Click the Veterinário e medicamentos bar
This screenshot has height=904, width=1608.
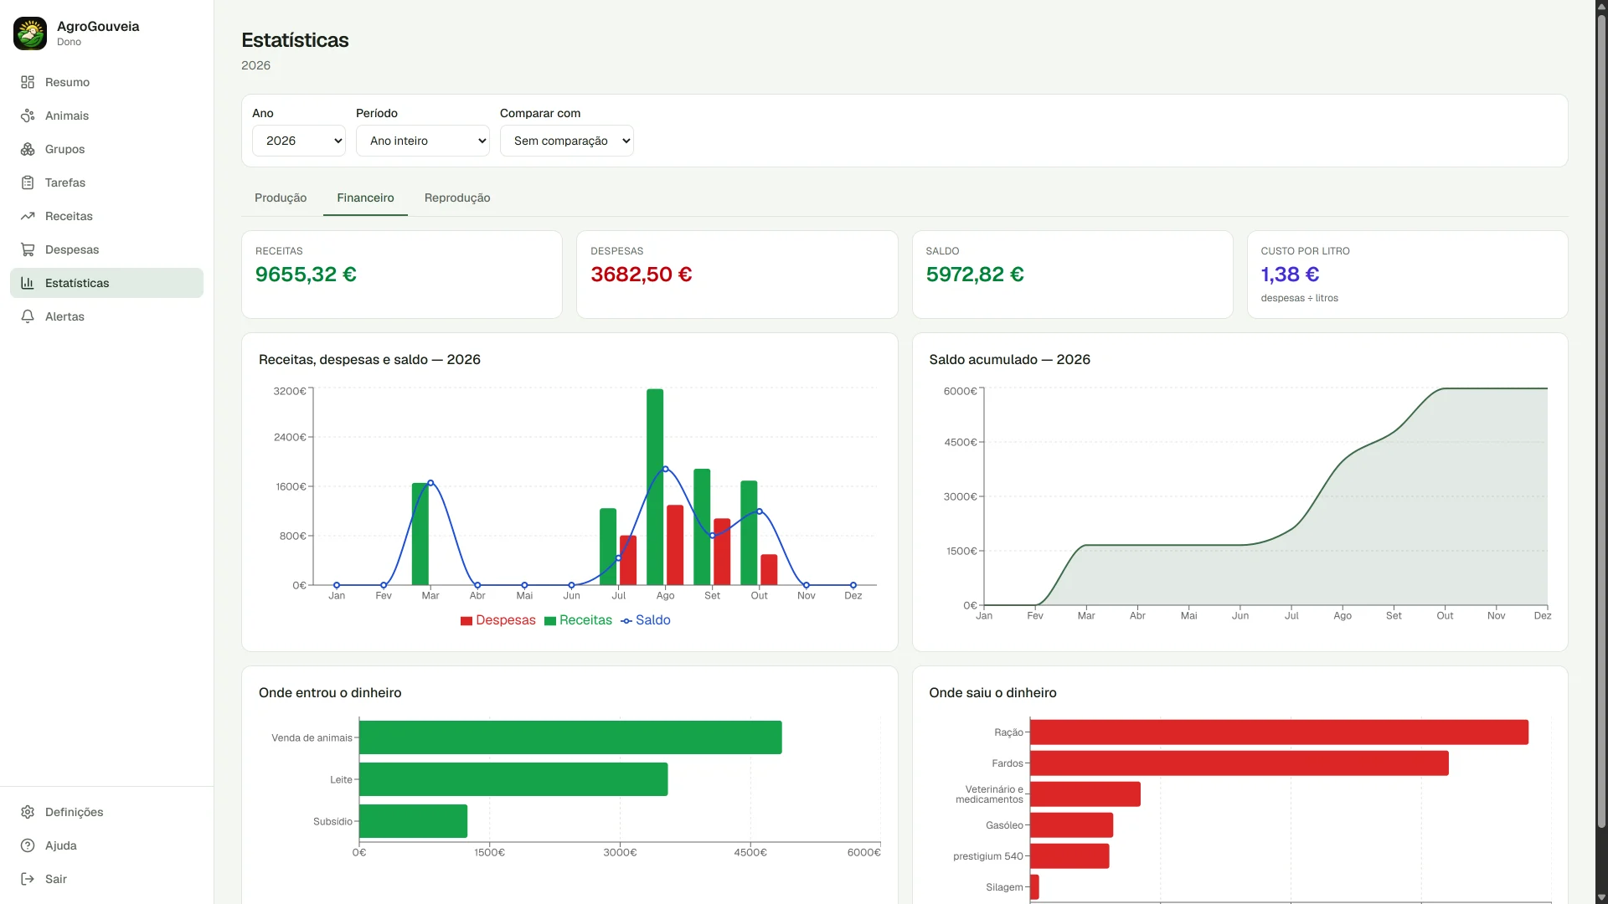tap(1085, 794)
